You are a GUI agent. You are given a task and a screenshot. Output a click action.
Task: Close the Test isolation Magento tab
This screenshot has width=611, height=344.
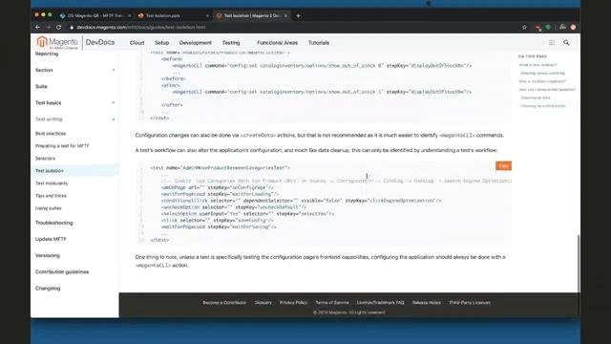pos(285,15)
